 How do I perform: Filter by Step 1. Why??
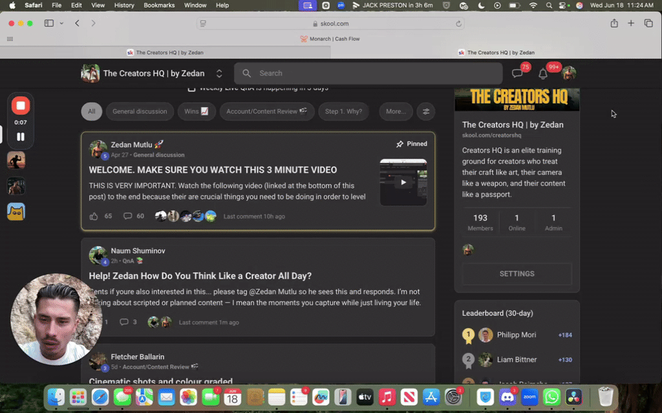[343, 112]
